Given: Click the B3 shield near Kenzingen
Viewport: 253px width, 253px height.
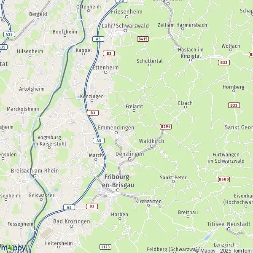Looking at the screenshot, I should click(x=93, y=113).
